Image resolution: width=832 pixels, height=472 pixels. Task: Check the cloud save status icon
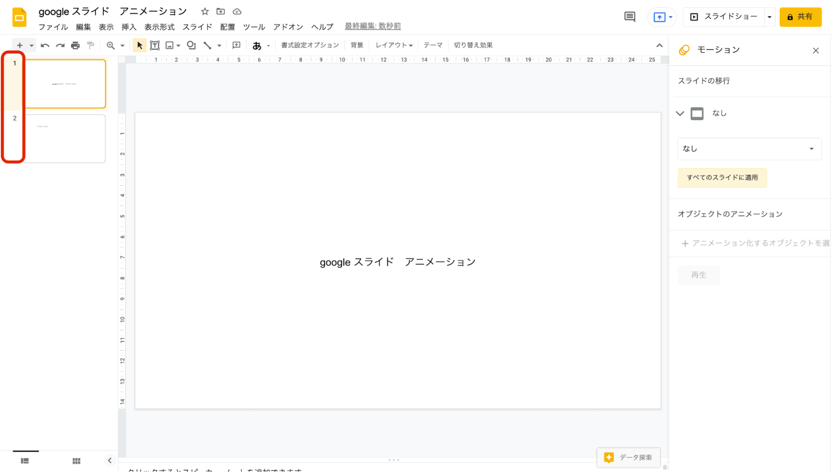click(x=237, y=12)
